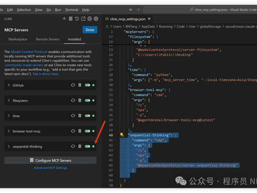This screenshot has width=257, height=193.
Task: Delete the filesystem server
Action: 80,101
